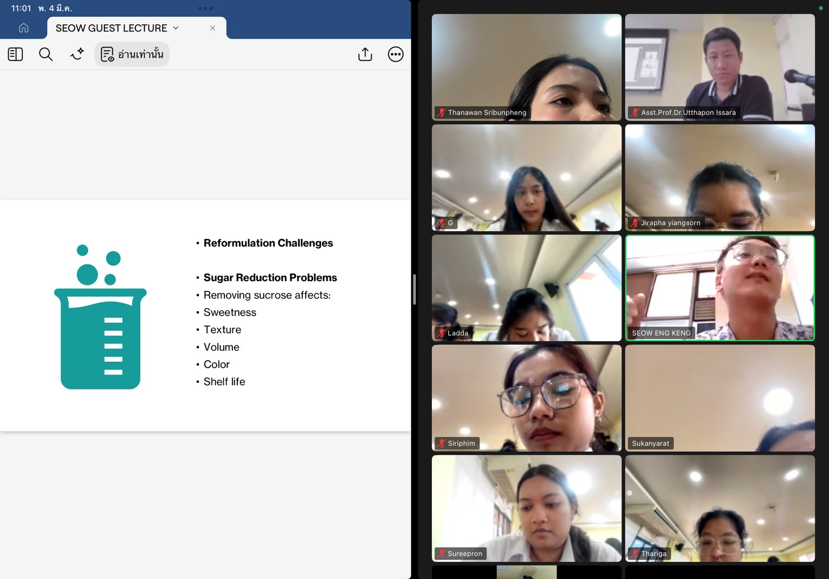Click the AI sparkle assistant icon
Screen dimensions: 829x579
[x=77, y=54]
